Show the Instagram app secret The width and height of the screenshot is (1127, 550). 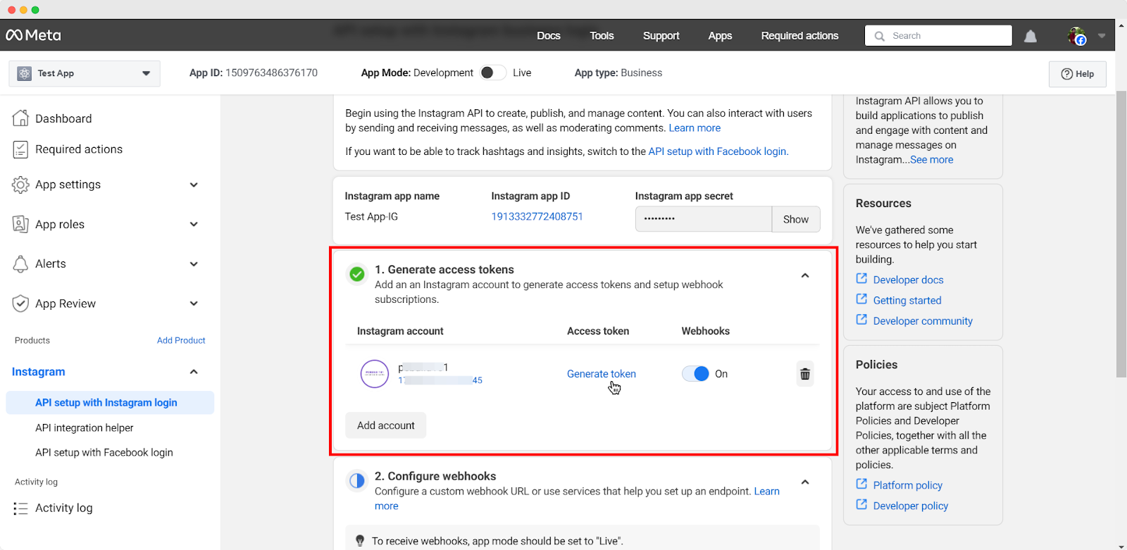(x=796, y=219)
